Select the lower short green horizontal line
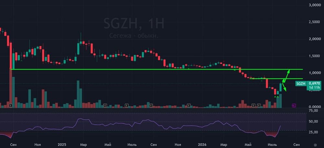This screenshot has width=324, height=148. click(276, 79)
